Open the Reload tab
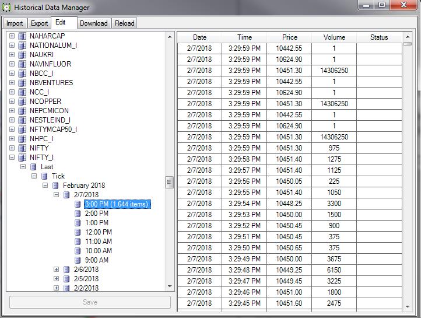The height and width of the screenshot is (318, 421). pos(125,23)
